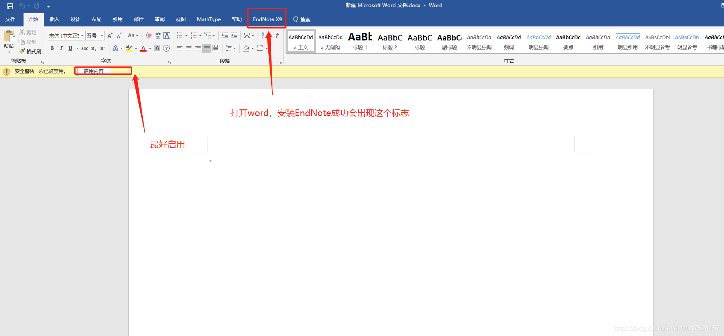Click the Paste (粘贴) clipboard icon
Image resolution: width=724 pixels, height=336 pixels.
9,36
